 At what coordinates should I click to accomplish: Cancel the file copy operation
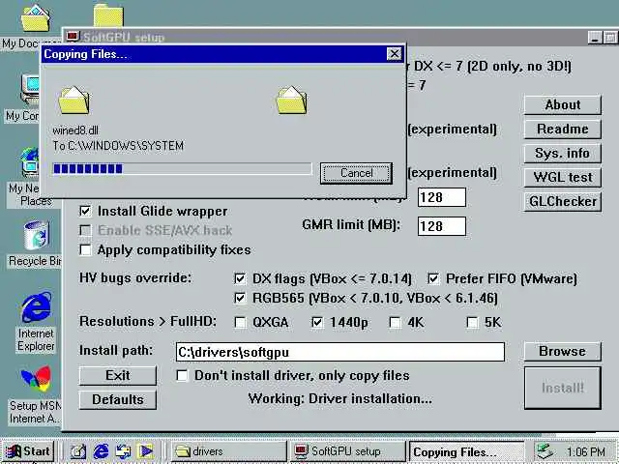pos(356,173)
